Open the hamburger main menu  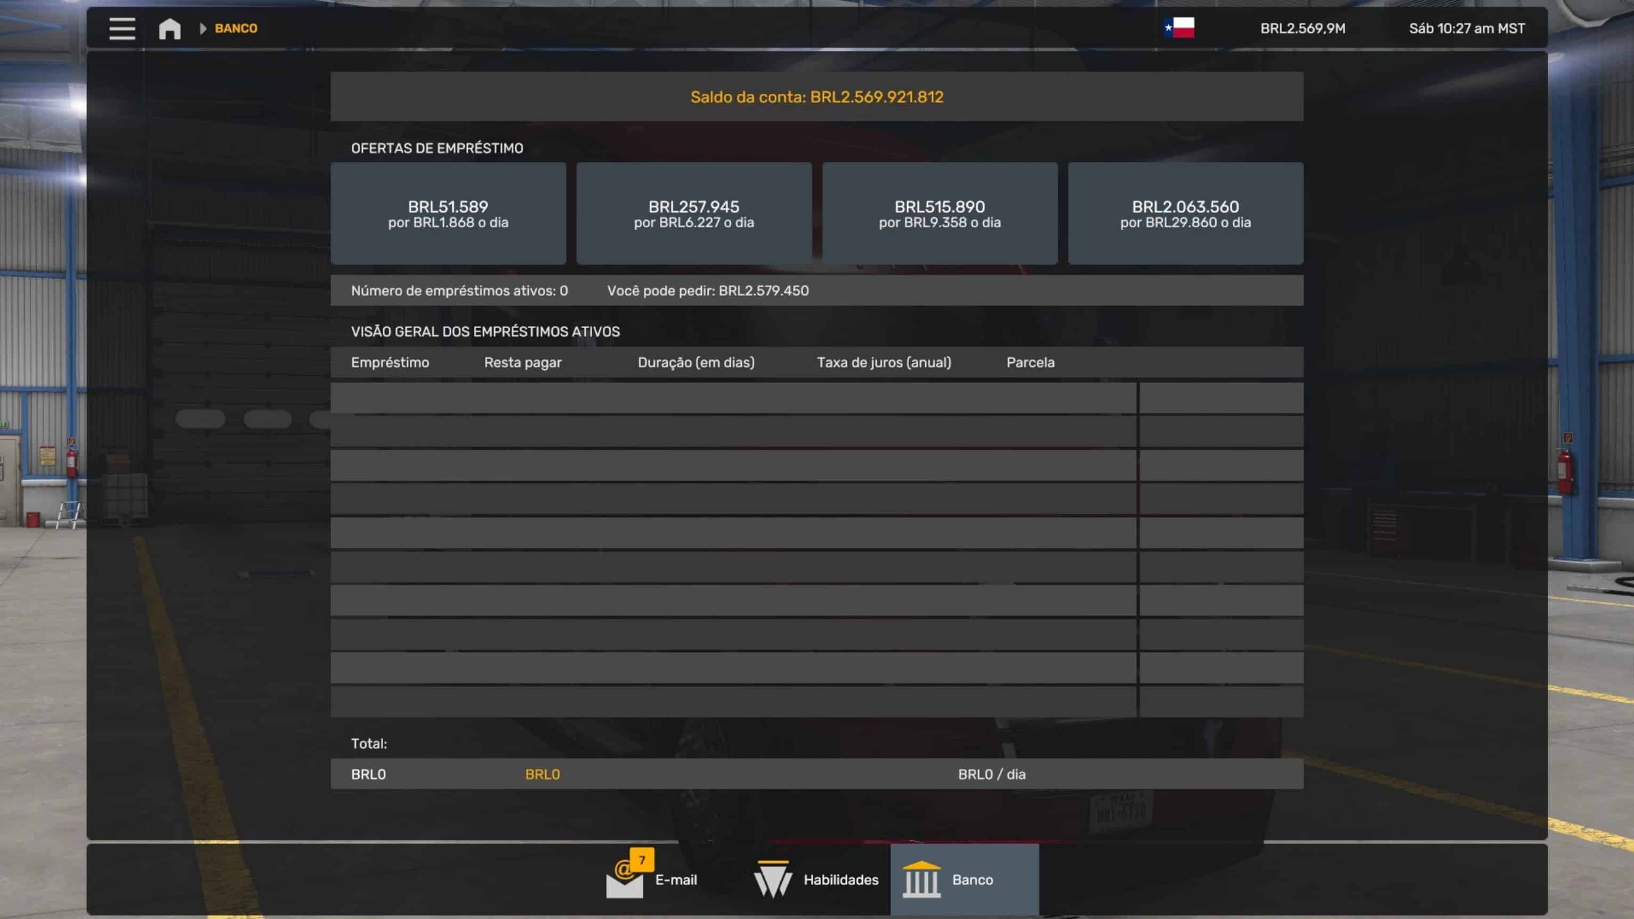coord(122,29)
